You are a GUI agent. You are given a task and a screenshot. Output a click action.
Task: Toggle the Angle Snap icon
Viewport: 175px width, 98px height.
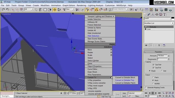point(97,10)
